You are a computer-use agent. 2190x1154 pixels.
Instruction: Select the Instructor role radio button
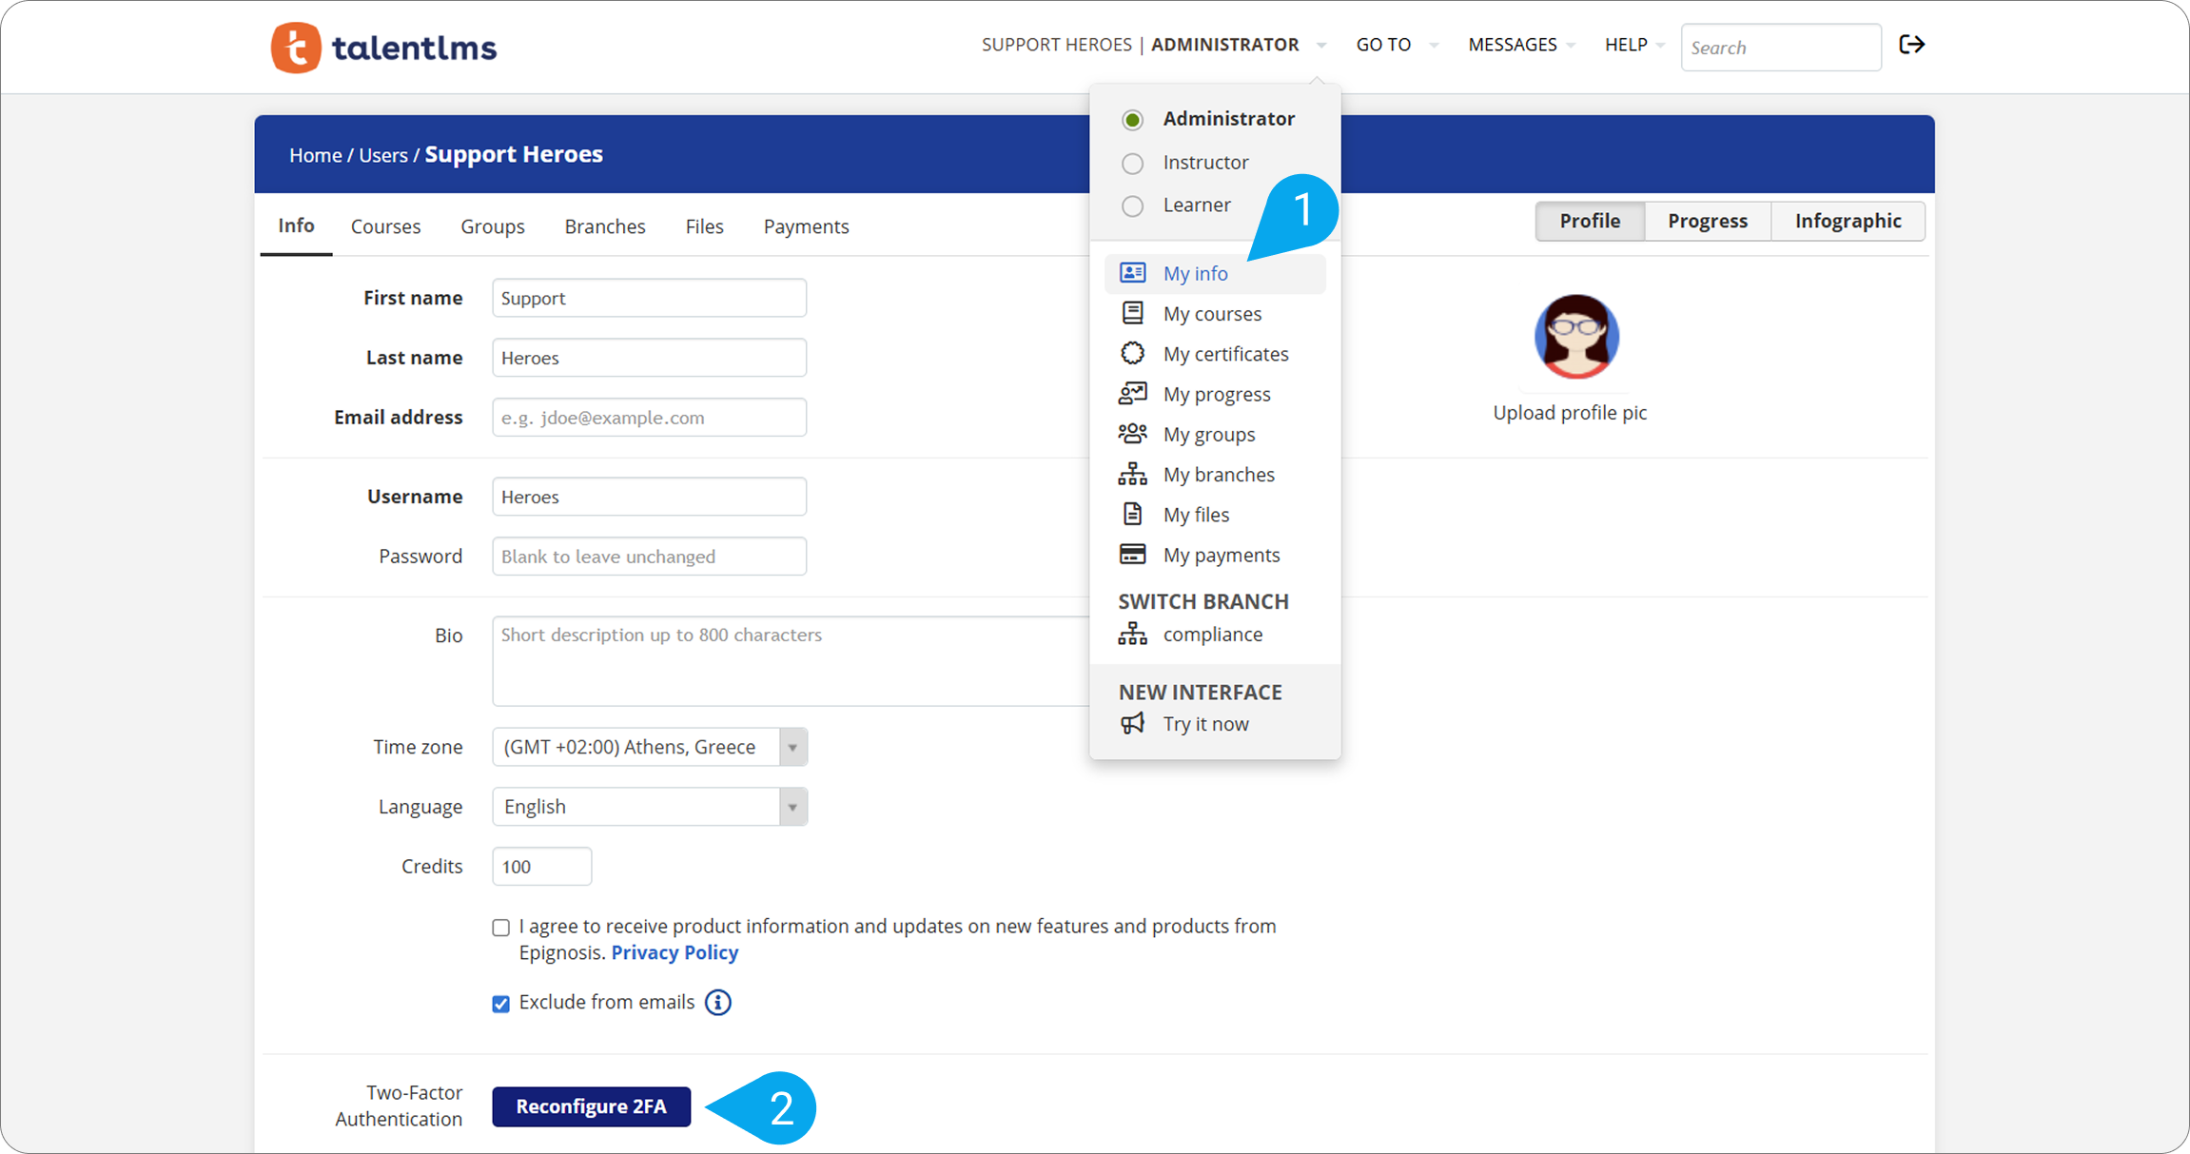[x=1132, y=164]
